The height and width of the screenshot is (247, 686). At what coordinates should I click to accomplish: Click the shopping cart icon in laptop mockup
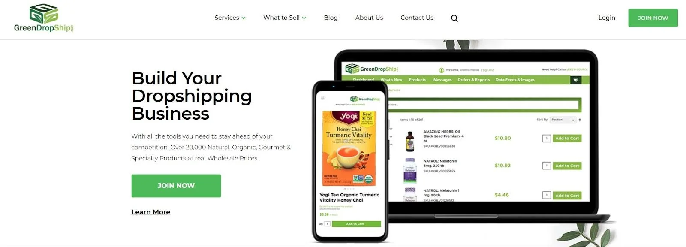[575, 80]
